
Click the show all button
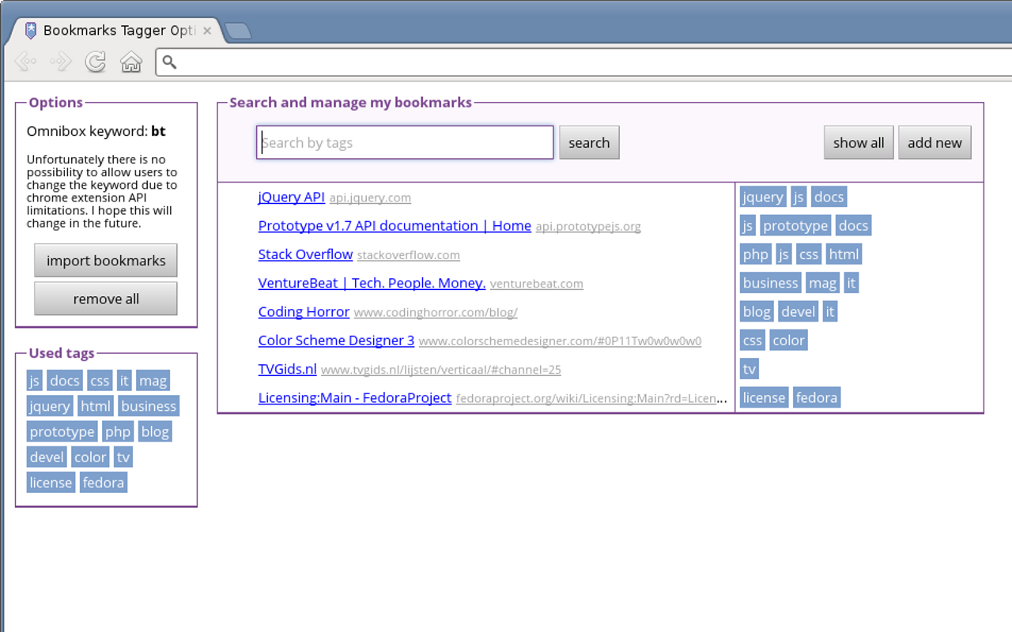pyautogui.click(x=859, y=143)
